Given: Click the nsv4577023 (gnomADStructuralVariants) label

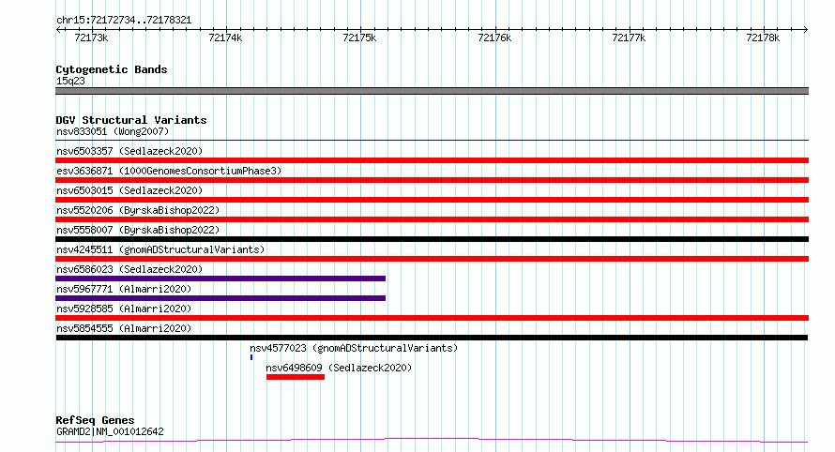Looking at the screenshot, I should pyautogui.click(x=354, y=348).
